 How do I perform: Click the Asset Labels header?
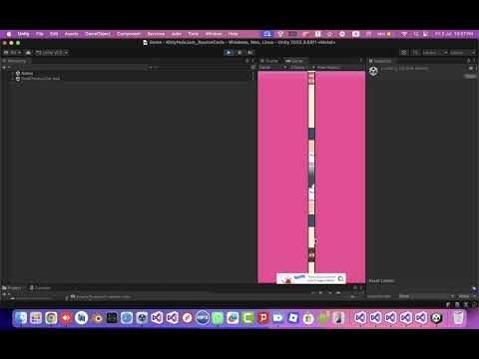(x=381, y=281)
